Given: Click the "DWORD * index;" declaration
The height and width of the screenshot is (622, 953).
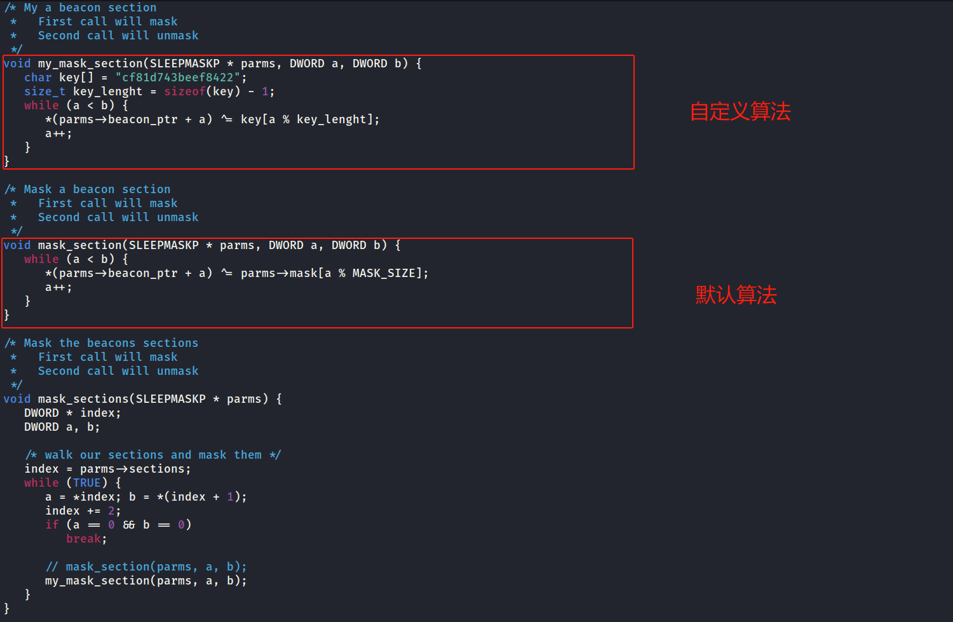Looking at the screenshot, I should coord(72,413).
